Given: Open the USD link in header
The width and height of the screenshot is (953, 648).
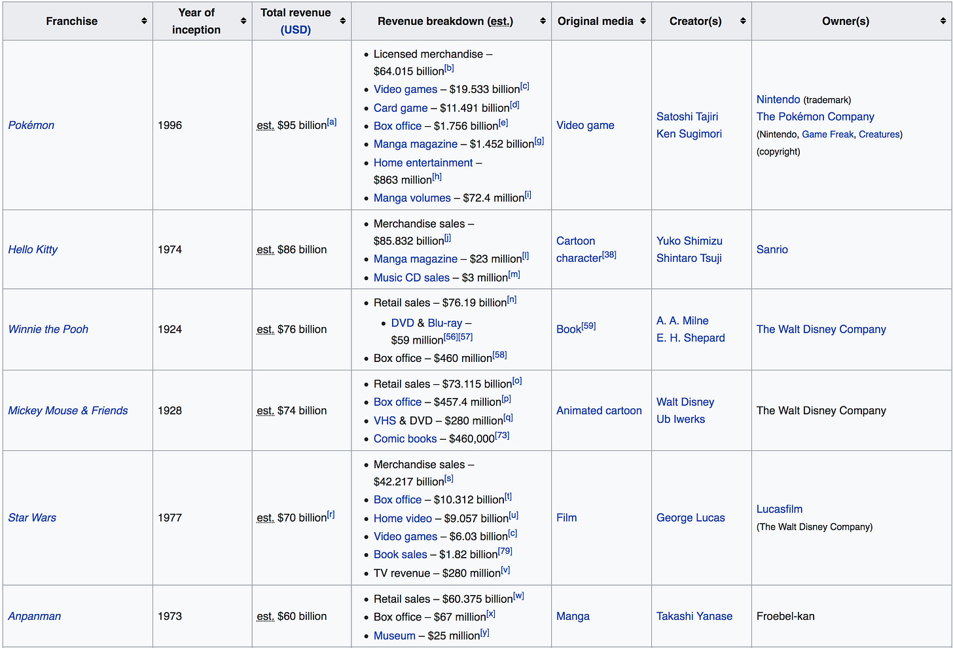Looking at the screenshot, I should click(x=296, y=30).
